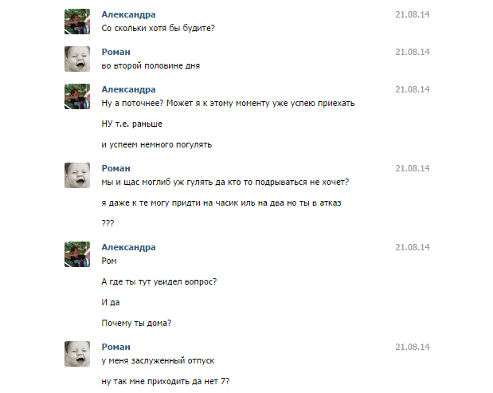The height and width of the screenshot is (393, 493).
Task: Open Александра's avatar next to "Ну а поточнее?" message
Action: [x=76, y=96]
